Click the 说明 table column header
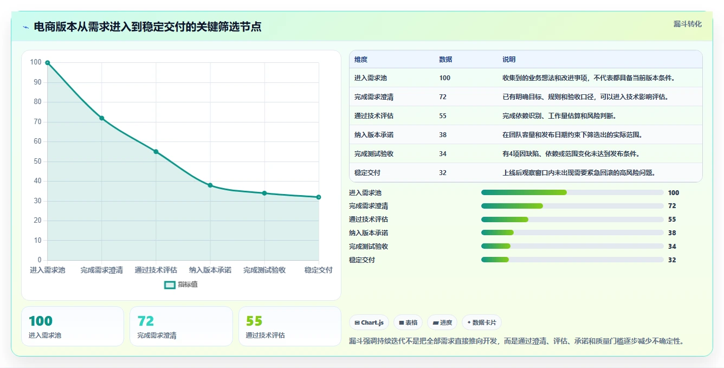 (509, 60)
